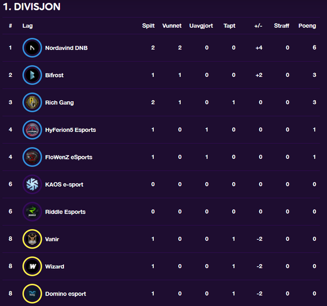Image resolution: width=327 pixels, height=306 pixels.
Task: Go to the Bifrost team name link
Action: pyautogui.click(x=54, y=75)
